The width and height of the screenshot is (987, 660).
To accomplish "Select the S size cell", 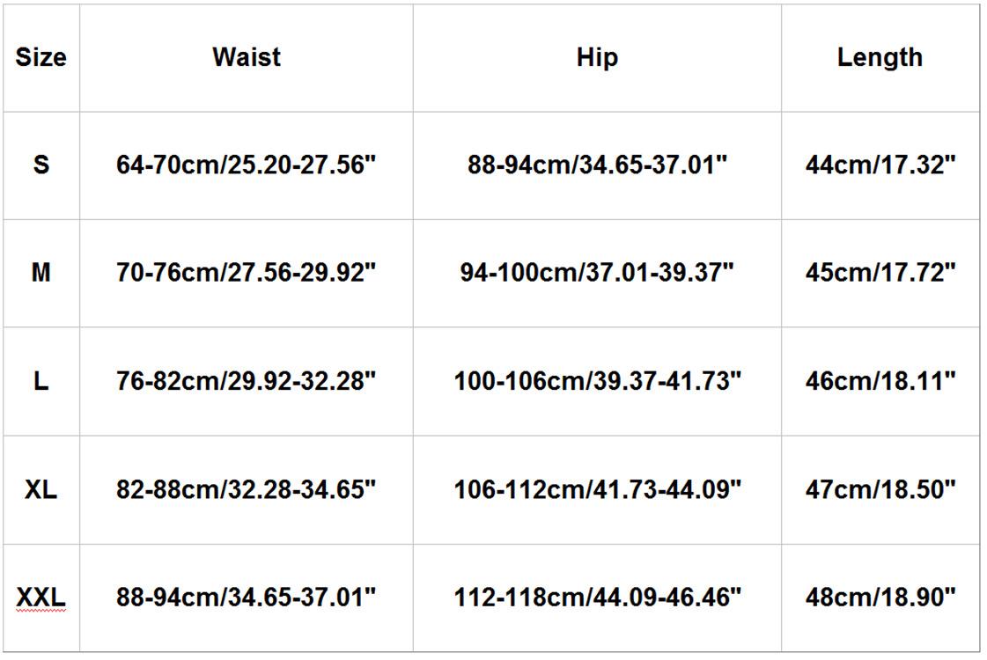I will [41, 165].
